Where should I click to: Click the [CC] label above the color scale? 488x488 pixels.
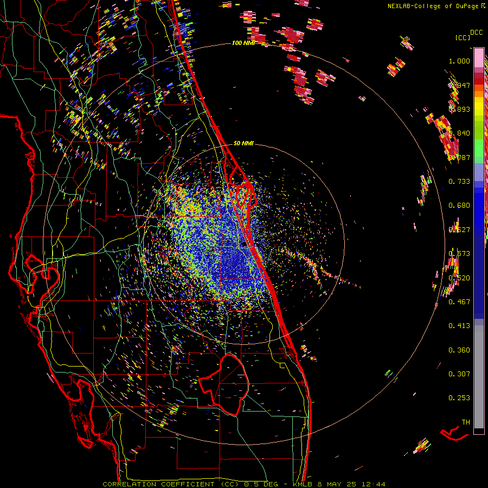463,37
